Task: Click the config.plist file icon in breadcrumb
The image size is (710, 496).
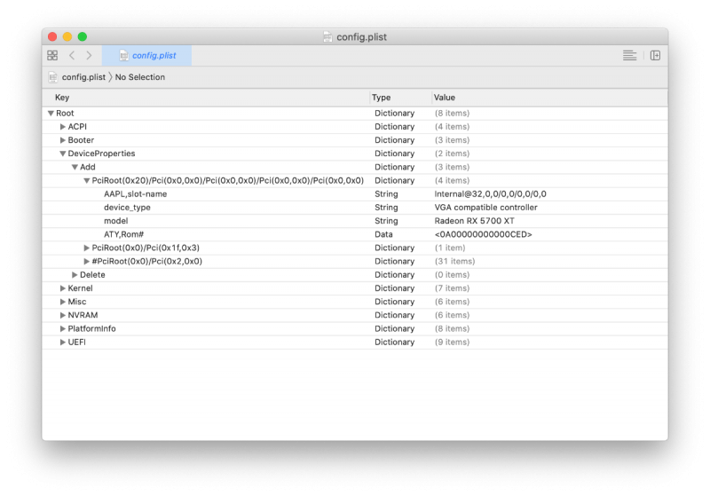Action: click(53, 77)
